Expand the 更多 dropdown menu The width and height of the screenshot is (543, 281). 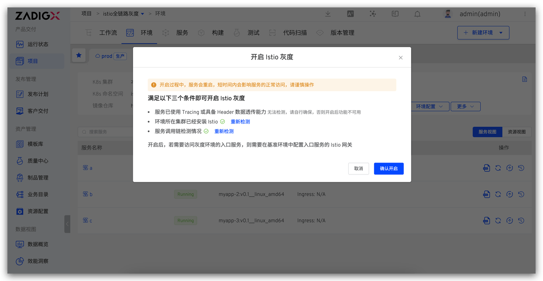click(465, 107)
